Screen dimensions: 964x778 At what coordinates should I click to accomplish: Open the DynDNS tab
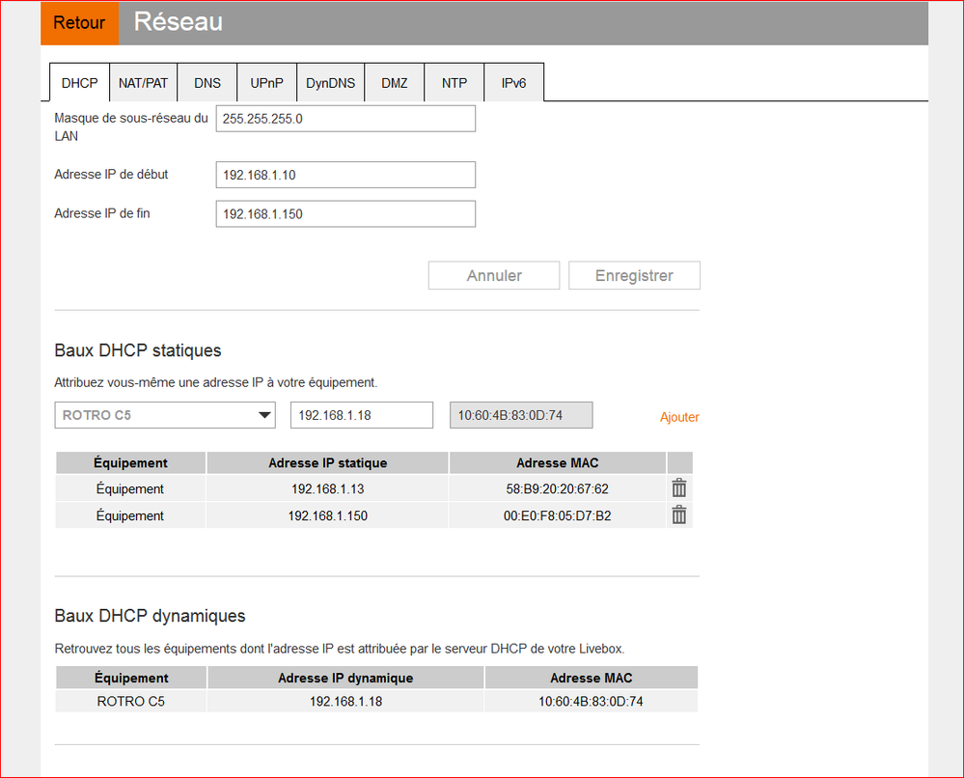pyautogui.click(x=330, y=83)
